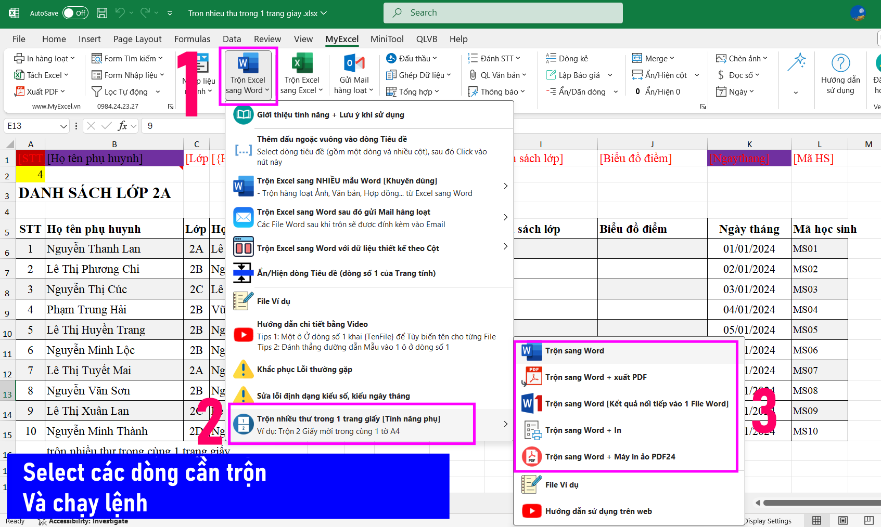Toggle Ẩn/Hiện dòng Tiêu đề row
Screen dimensions: 881x527
346,273
